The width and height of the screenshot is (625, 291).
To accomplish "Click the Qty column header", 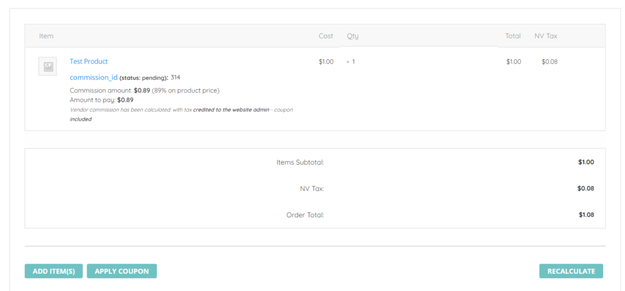I will (353, 36).
